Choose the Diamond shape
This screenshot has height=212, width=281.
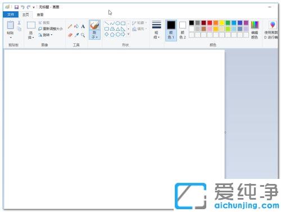point(107,34)
